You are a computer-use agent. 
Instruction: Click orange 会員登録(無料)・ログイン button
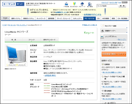pyautogui.click(x=114, y=54)
